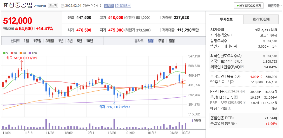Click the 시가 value 476,500
This screenshot has height=138, width=283.
point(84,30)
